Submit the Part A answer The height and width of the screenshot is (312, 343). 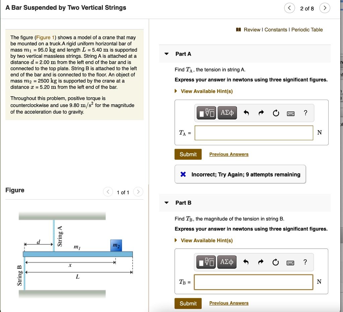coord(188,154)
